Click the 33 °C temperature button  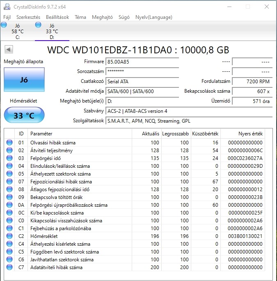24,115
